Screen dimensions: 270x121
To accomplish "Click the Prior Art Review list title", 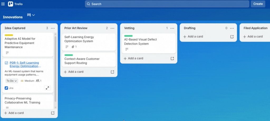I will coord(76,28).
